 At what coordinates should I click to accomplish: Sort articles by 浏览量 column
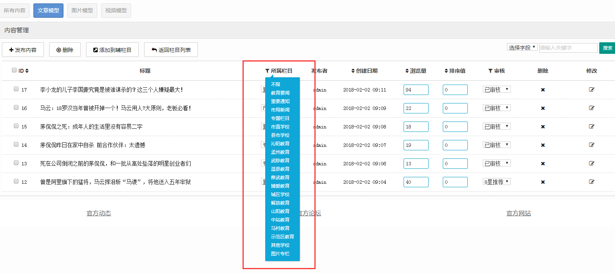pyautogui.click(x=416, y=71)
